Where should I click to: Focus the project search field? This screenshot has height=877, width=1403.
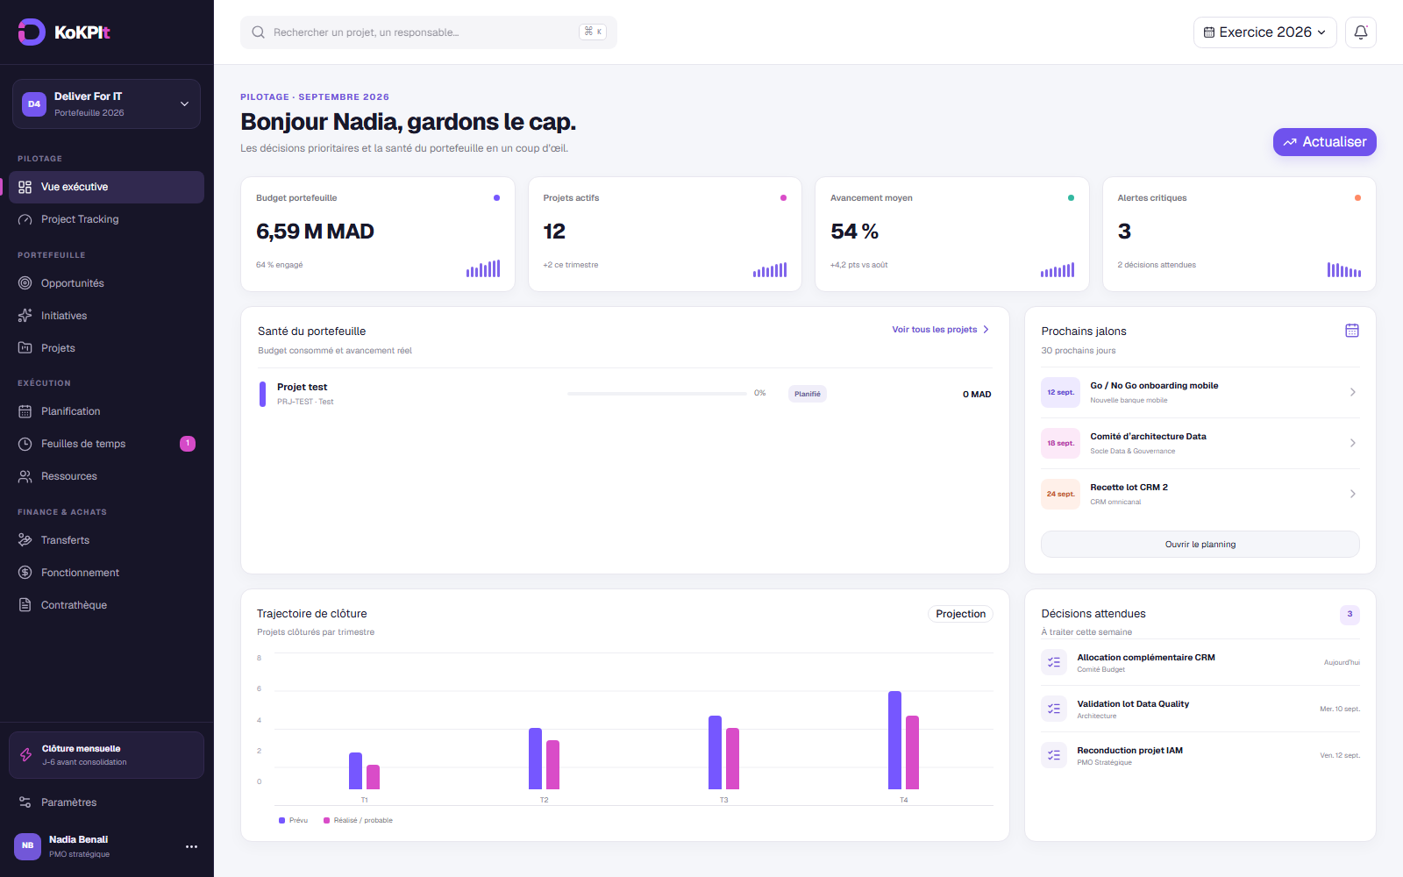click(429, 32)
